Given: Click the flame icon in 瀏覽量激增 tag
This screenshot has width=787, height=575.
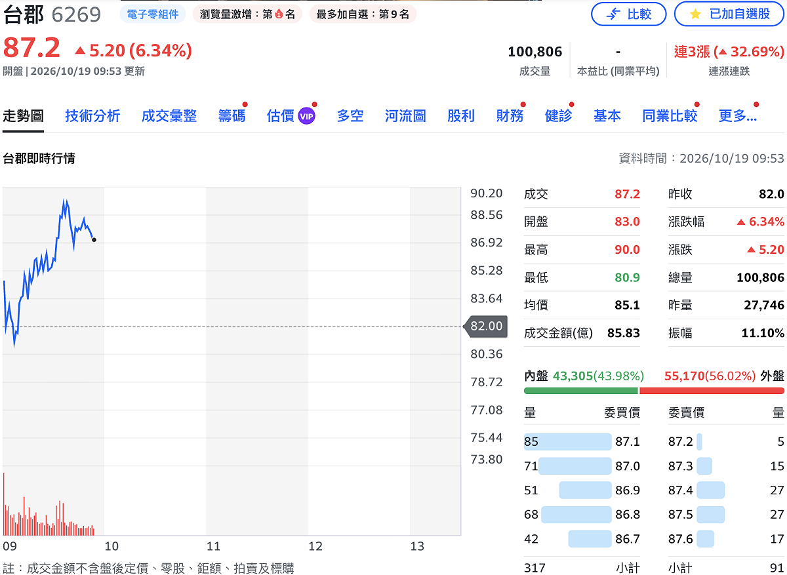Looking at the screenshot, I should point(279,14).
